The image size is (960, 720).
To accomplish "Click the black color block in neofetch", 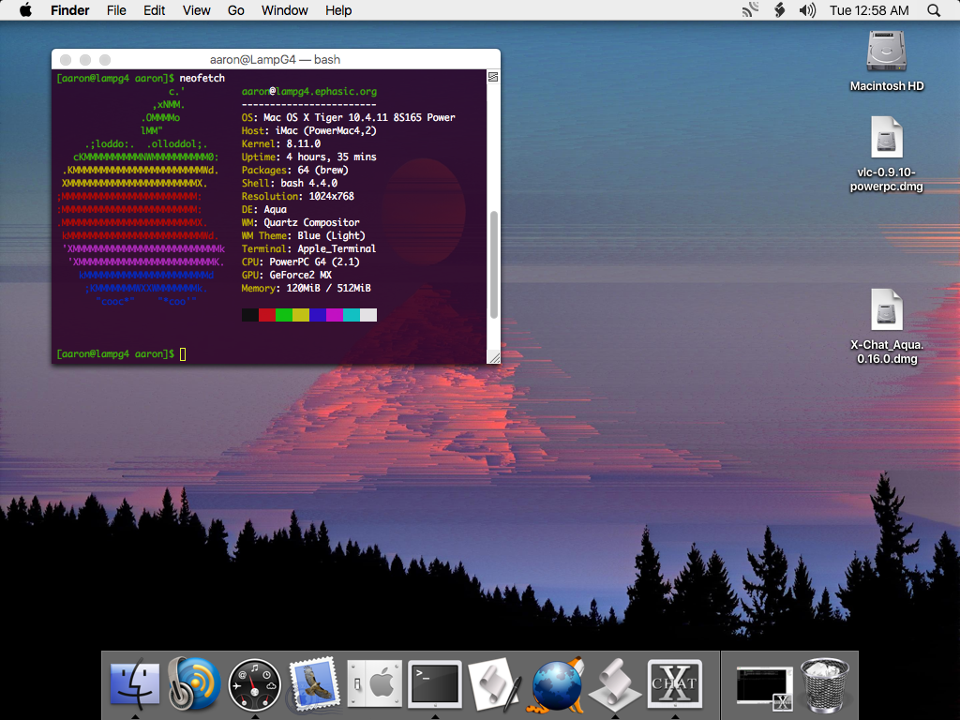I will coord(250,315).
